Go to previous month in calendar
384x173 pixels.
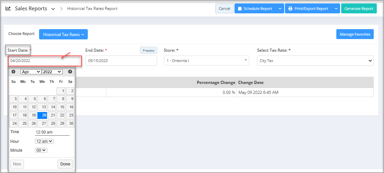point(13,72)
